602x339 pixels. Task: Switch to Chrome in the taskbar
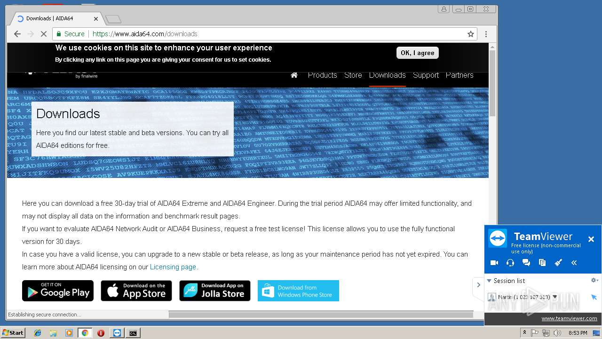click(85, 333)
